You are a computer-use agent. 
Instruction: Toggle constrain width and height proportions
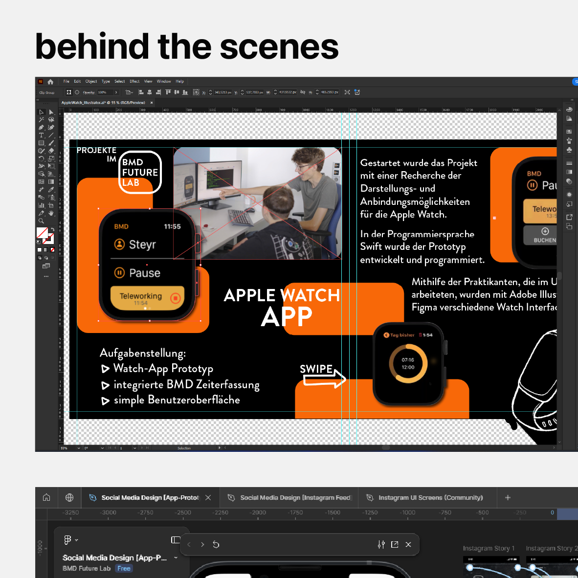coord(303,92)
